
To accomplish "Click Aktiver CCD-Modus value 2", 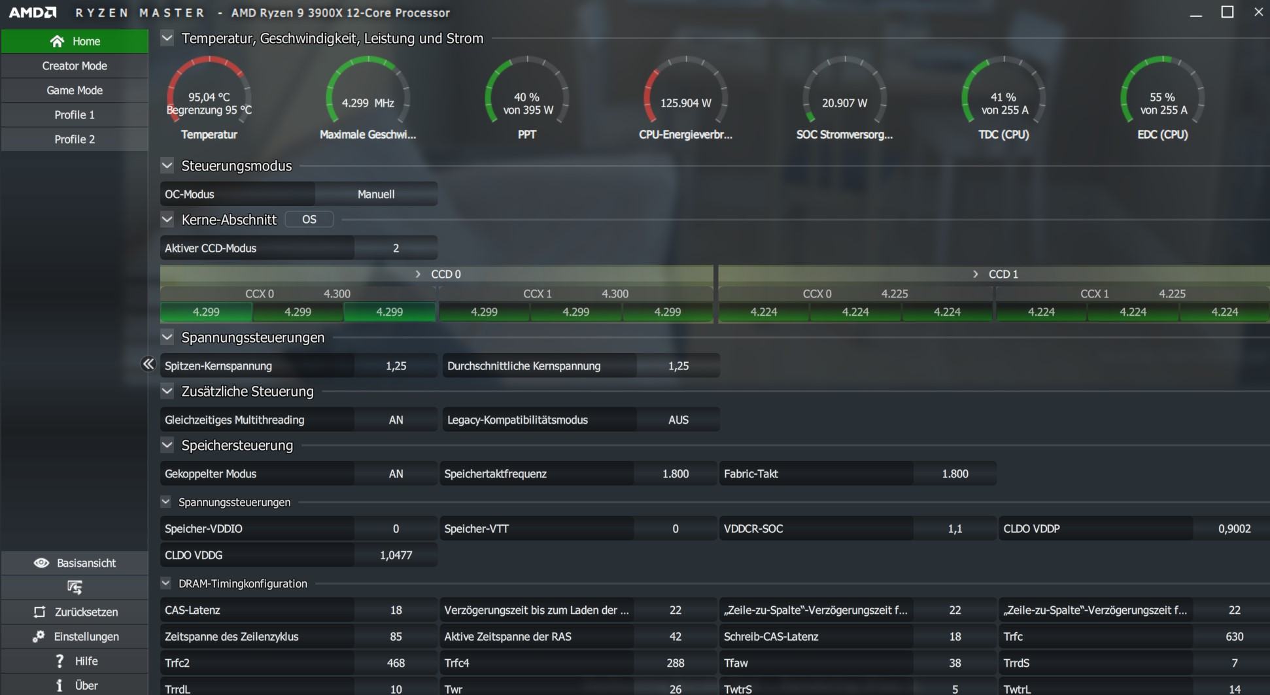I will (x=396, y=248).
